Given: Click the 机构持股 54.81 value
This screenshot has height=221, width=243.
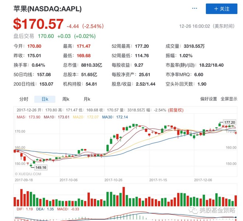Looking at the screenshot, I should [x=91, y=84].
